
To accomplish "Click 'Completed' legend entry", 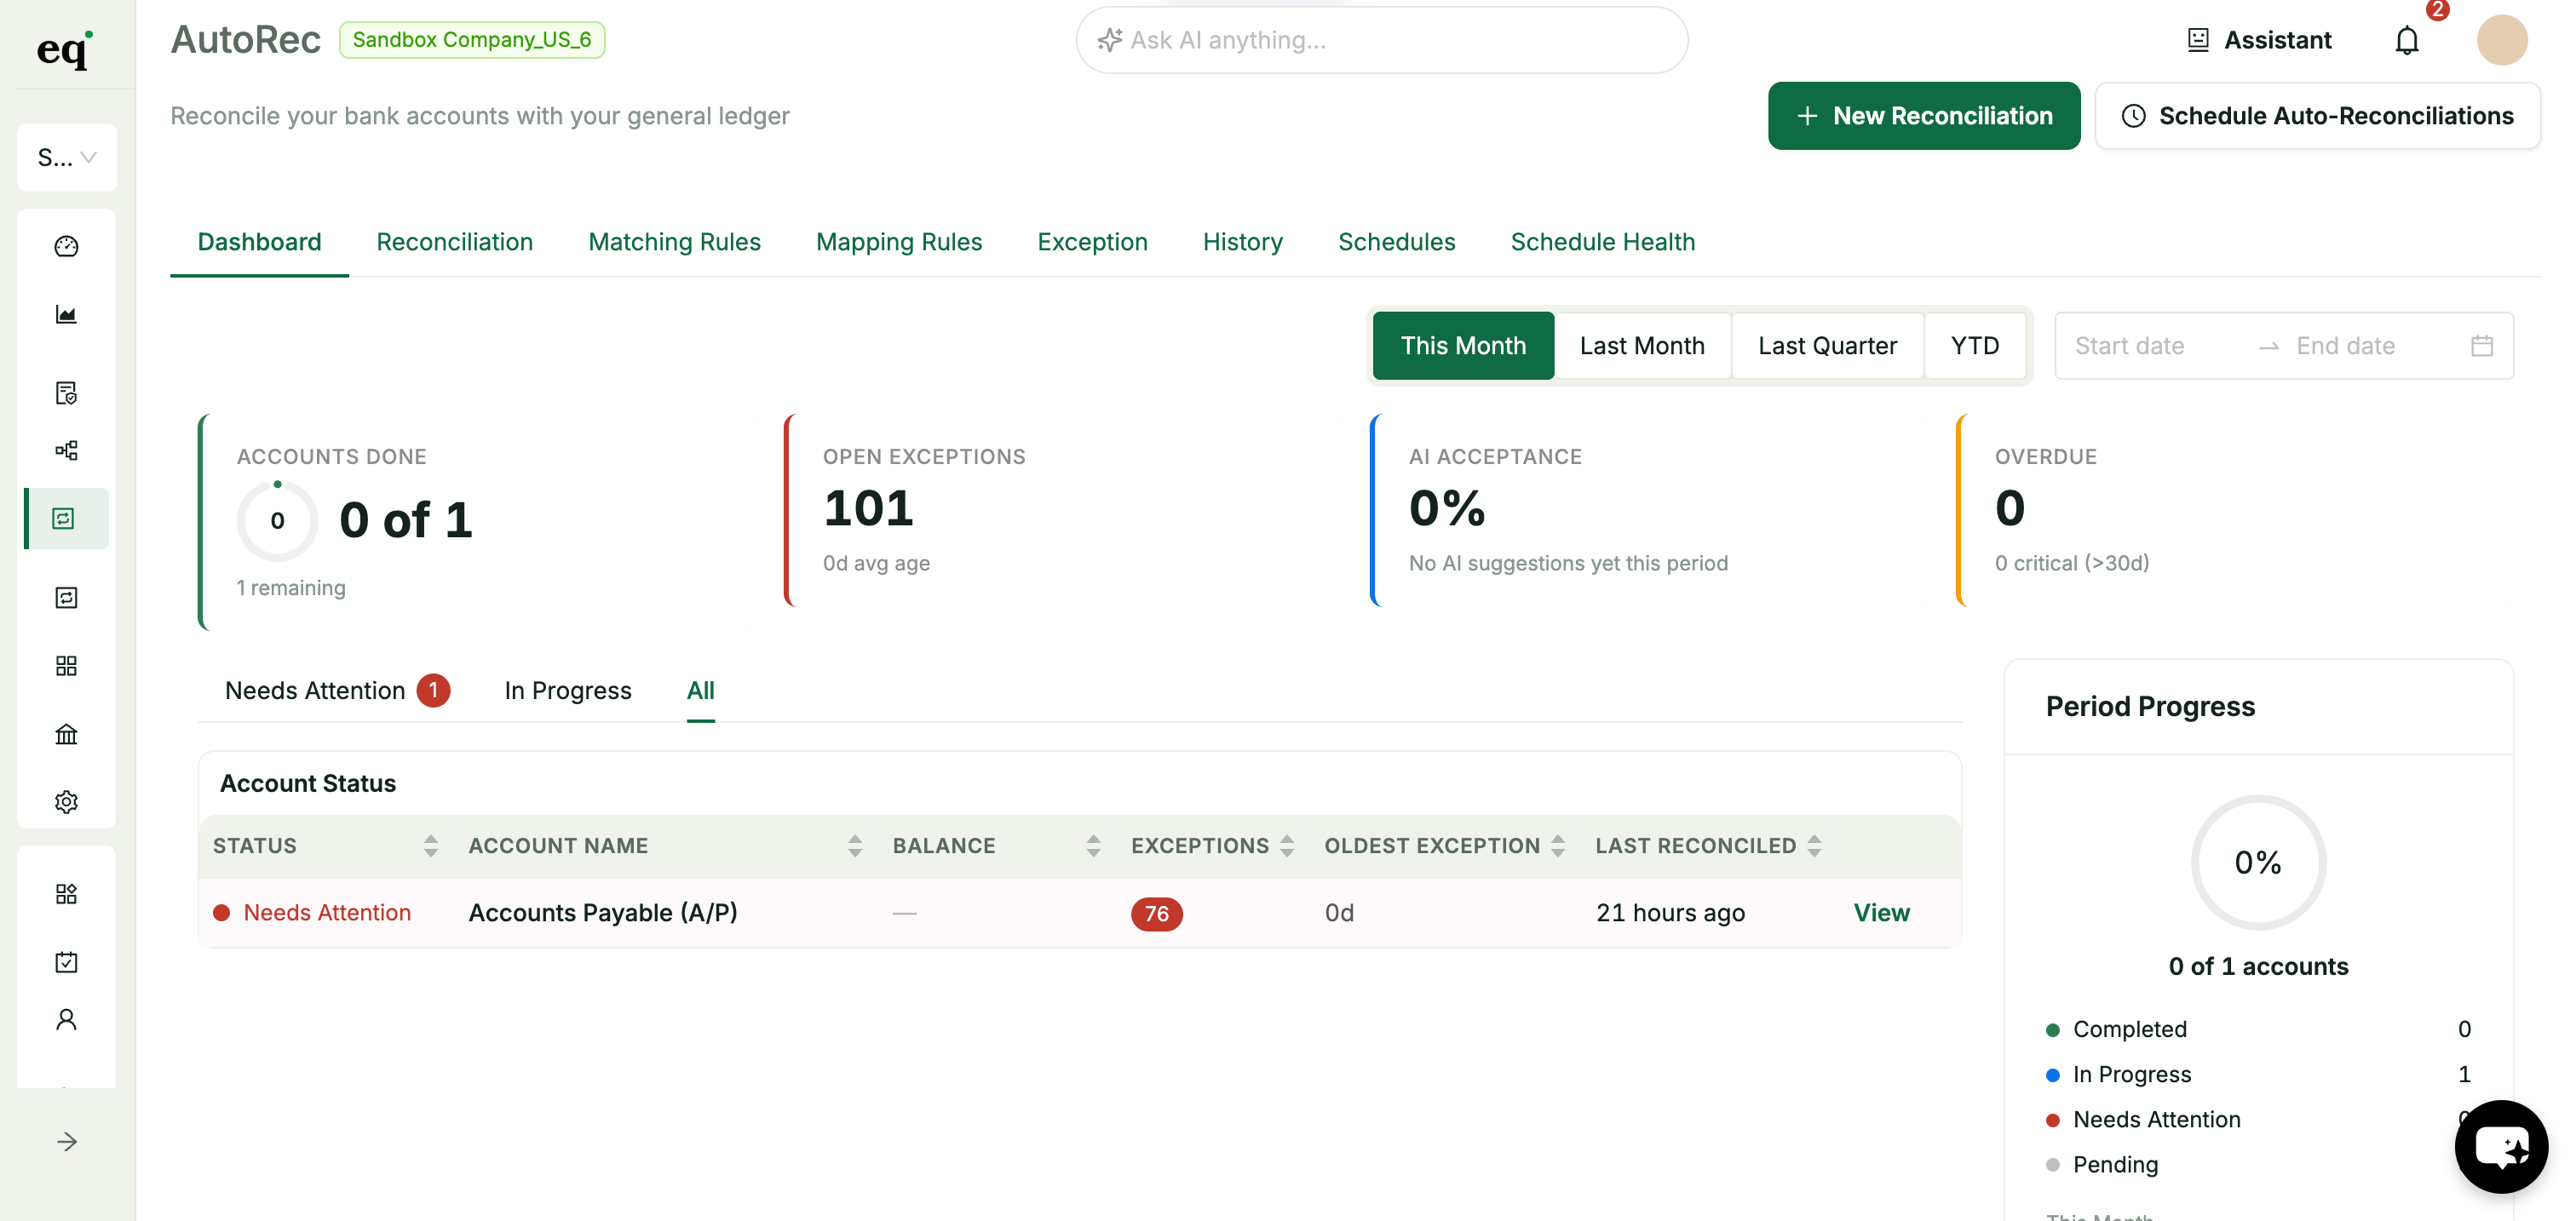I will tap(2129, 1029).
